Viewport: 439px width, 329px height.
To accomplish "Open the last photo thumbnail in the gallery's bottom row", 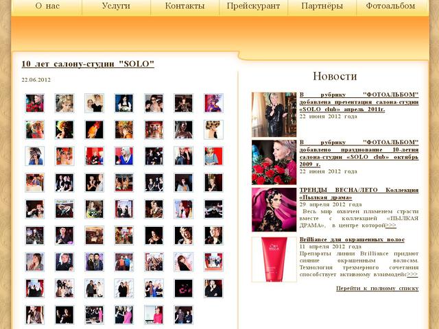I will coord(183,315).
